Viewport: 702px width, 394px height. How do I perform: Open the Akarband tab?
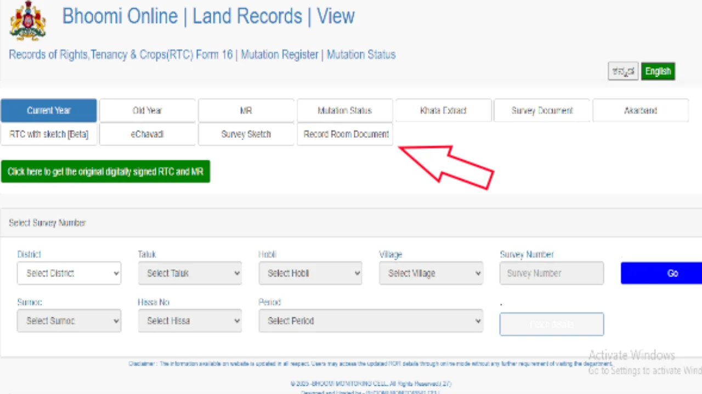point(640,111)
